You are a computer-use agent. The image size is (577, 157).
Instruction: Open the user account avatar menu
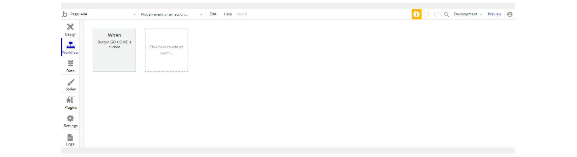tap(510, 14)
